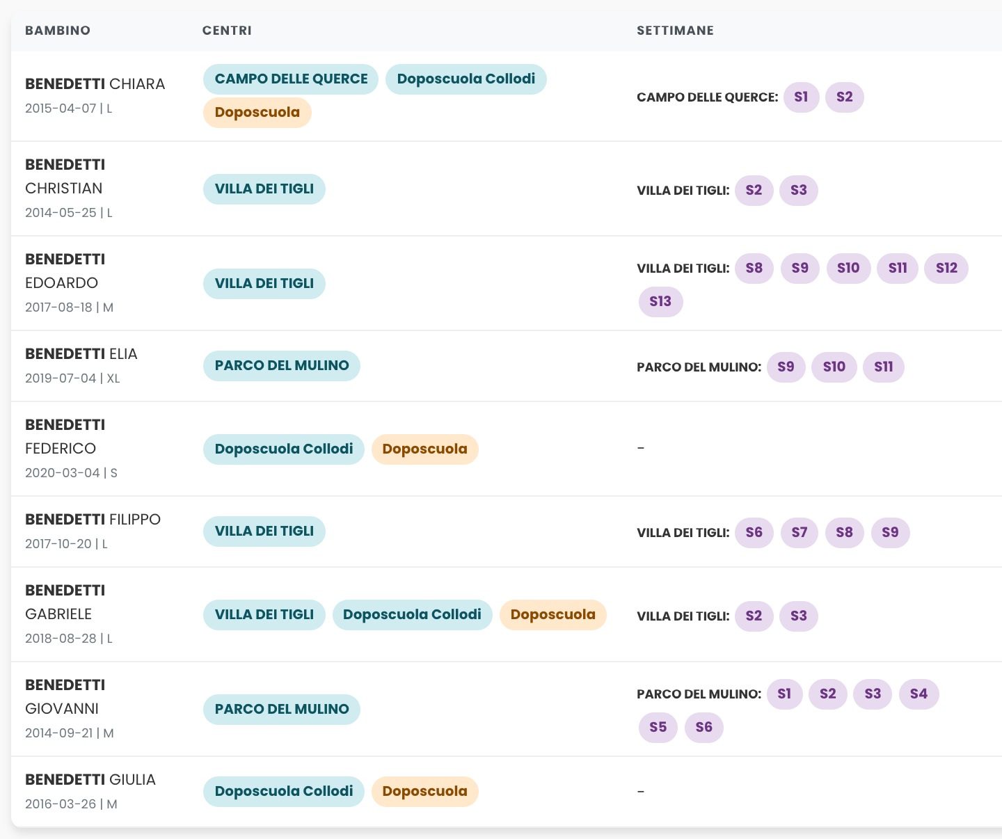Viewport: 1002px width, 839px height.
Task: Select the BENEDETTI EDOARDO name
Action: (65, 271)
